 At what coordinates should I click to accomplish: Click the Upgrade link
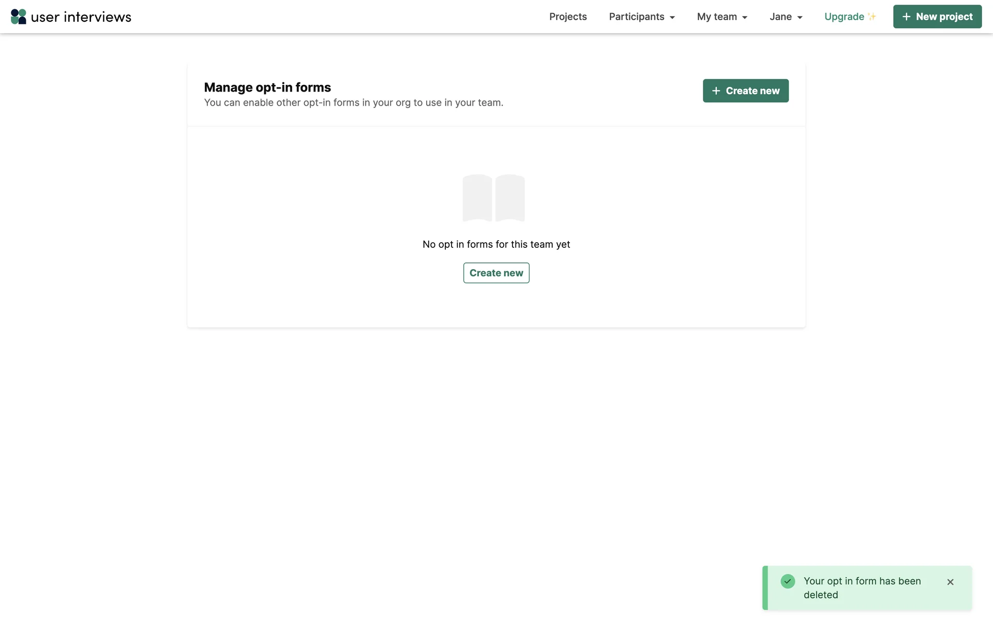pos(844,17)
